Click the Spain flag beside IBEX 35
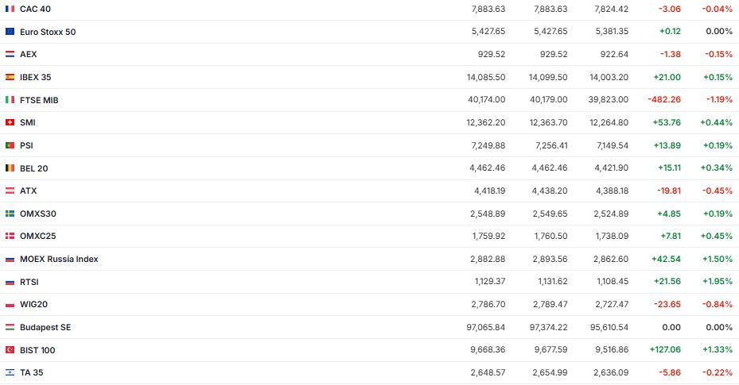 click(10, 77)
